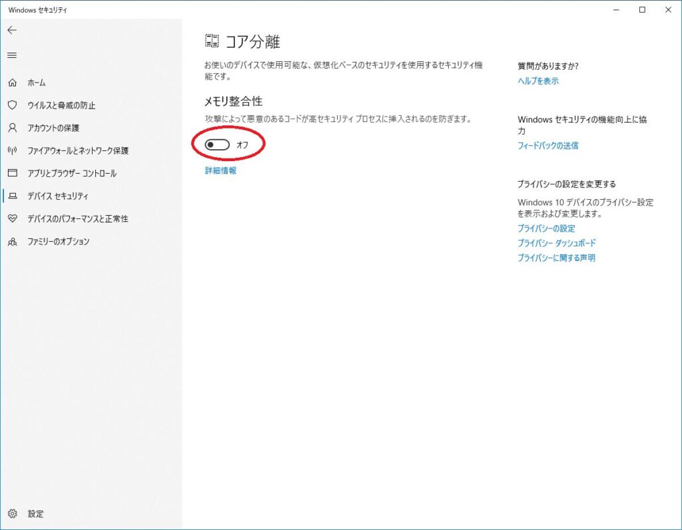Click the home icon in sidebar
This screenshot has width=682, height=530.
click(13, 82)
